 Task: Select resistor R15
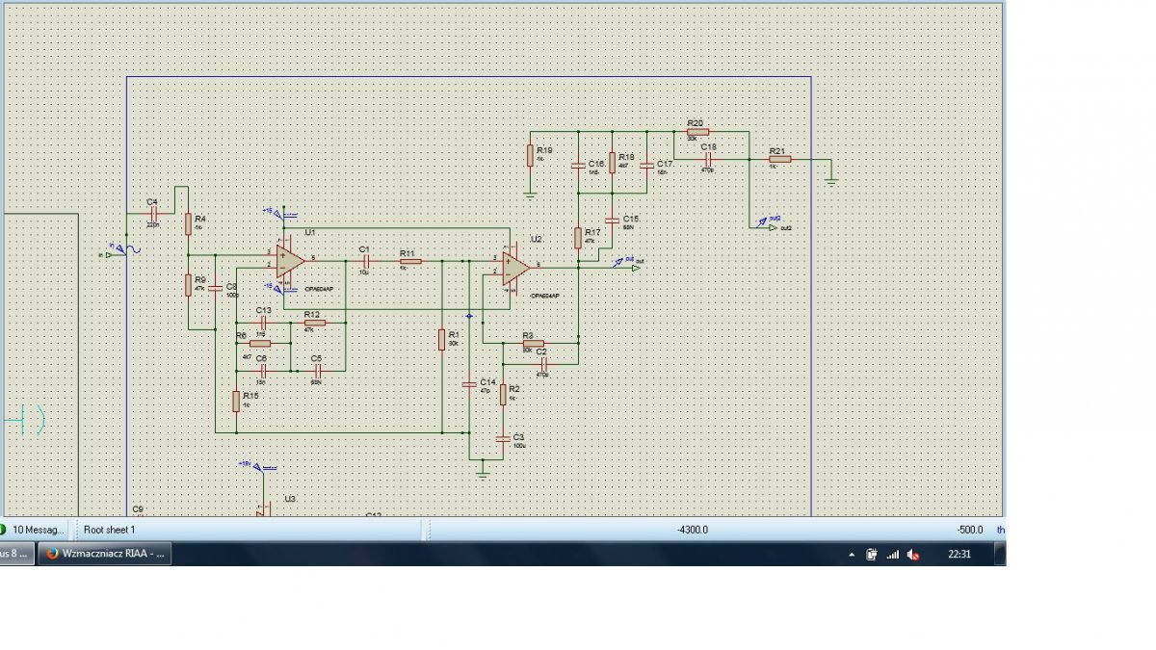point(235,401)
